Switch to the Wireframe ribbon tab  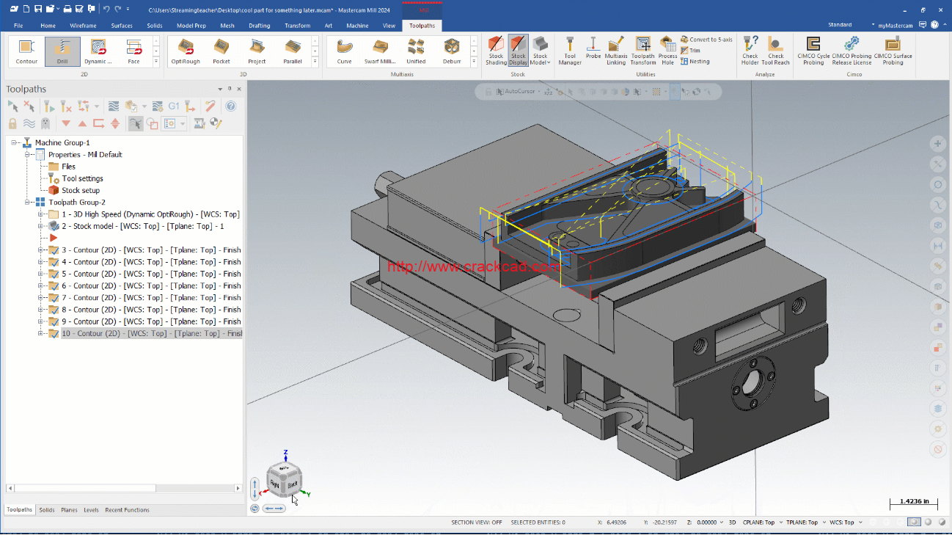tap(83, 26)
